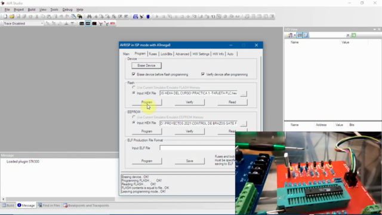Click the green arrow I/O View button
The width and height of the screenshot is (382, 215).
click(x=354, y=35)
